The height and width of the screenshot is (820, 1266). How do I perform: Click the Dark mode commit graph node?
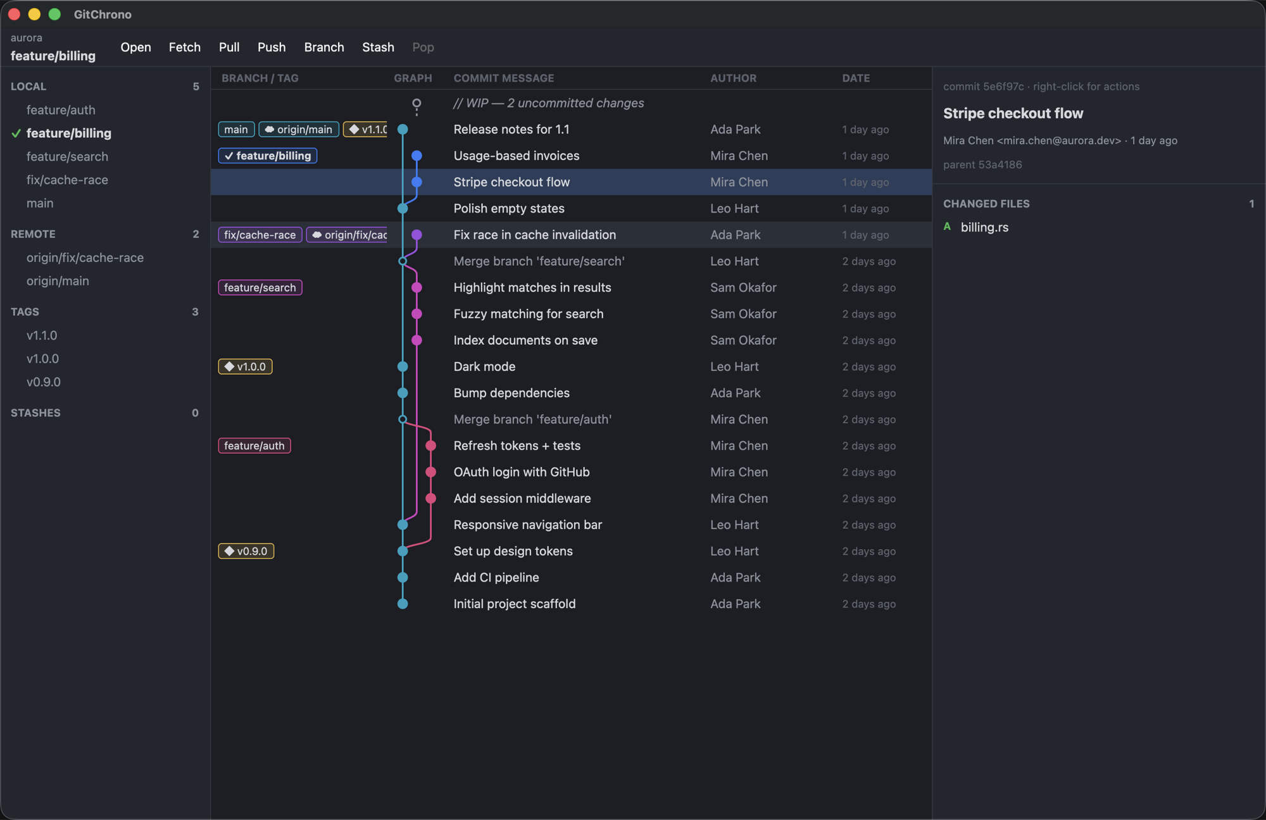[403, 367]
